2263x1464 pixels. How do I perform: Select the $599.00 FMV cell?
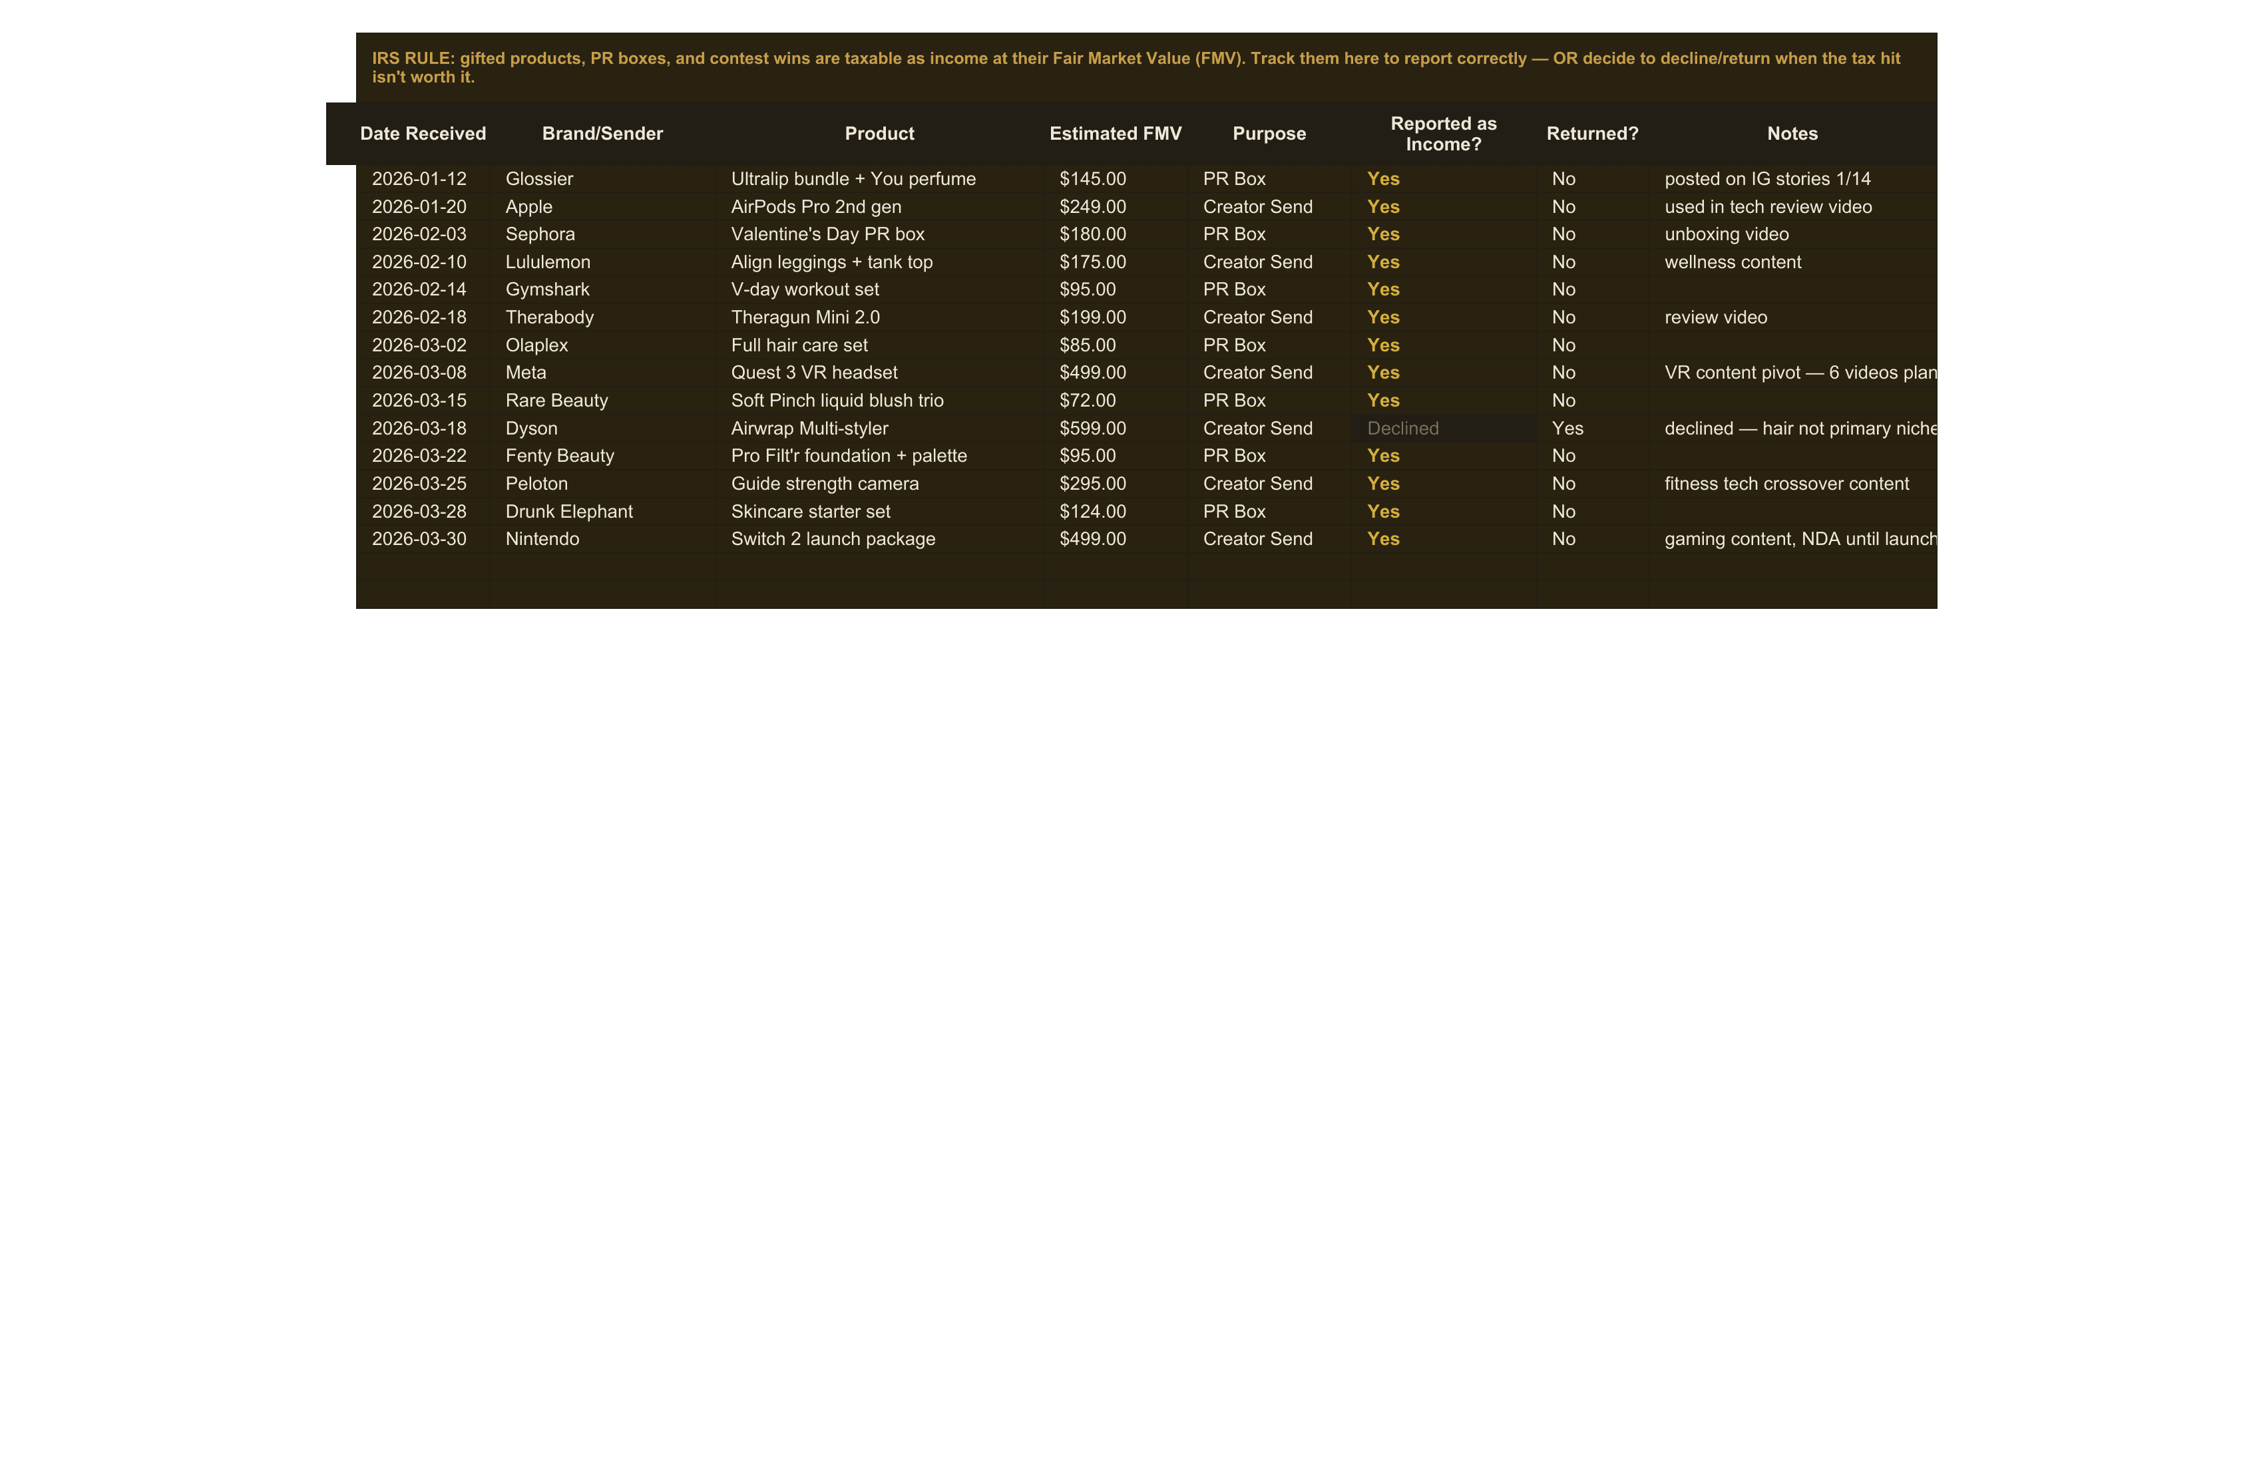coord(1116,428)
